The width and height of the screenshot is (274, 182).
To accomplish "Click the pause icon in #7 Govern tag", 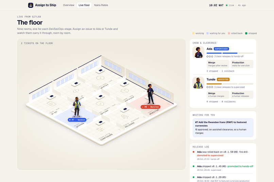I will [x=70, y=120].
